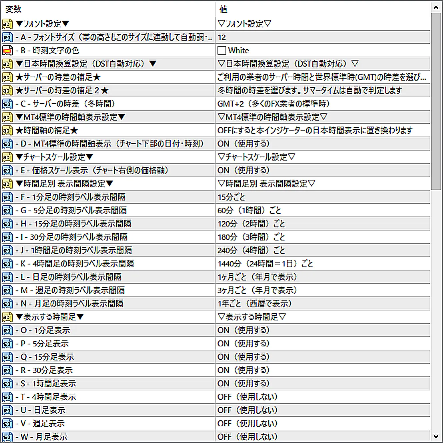Click the integer icon beside F - 1分足の時刻ラベル表示間隔

pos(7,197)
